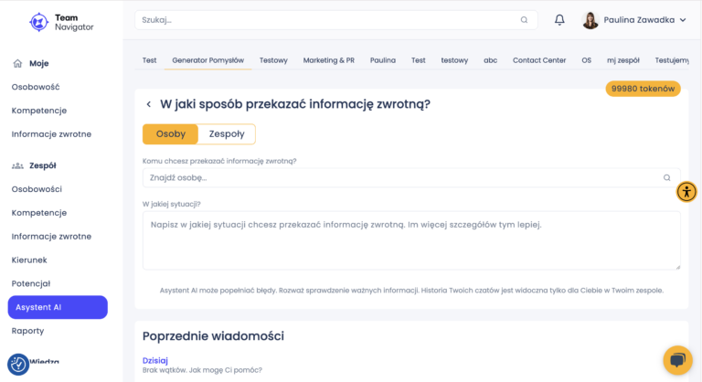Screen dimensions: 702x382
Task: Switch to the Marketing & PR tab
Action: pos(328,60)
